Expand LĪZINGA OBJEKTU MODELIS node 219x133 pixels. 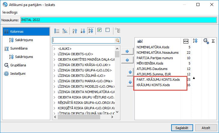click(x=54, y=86)
